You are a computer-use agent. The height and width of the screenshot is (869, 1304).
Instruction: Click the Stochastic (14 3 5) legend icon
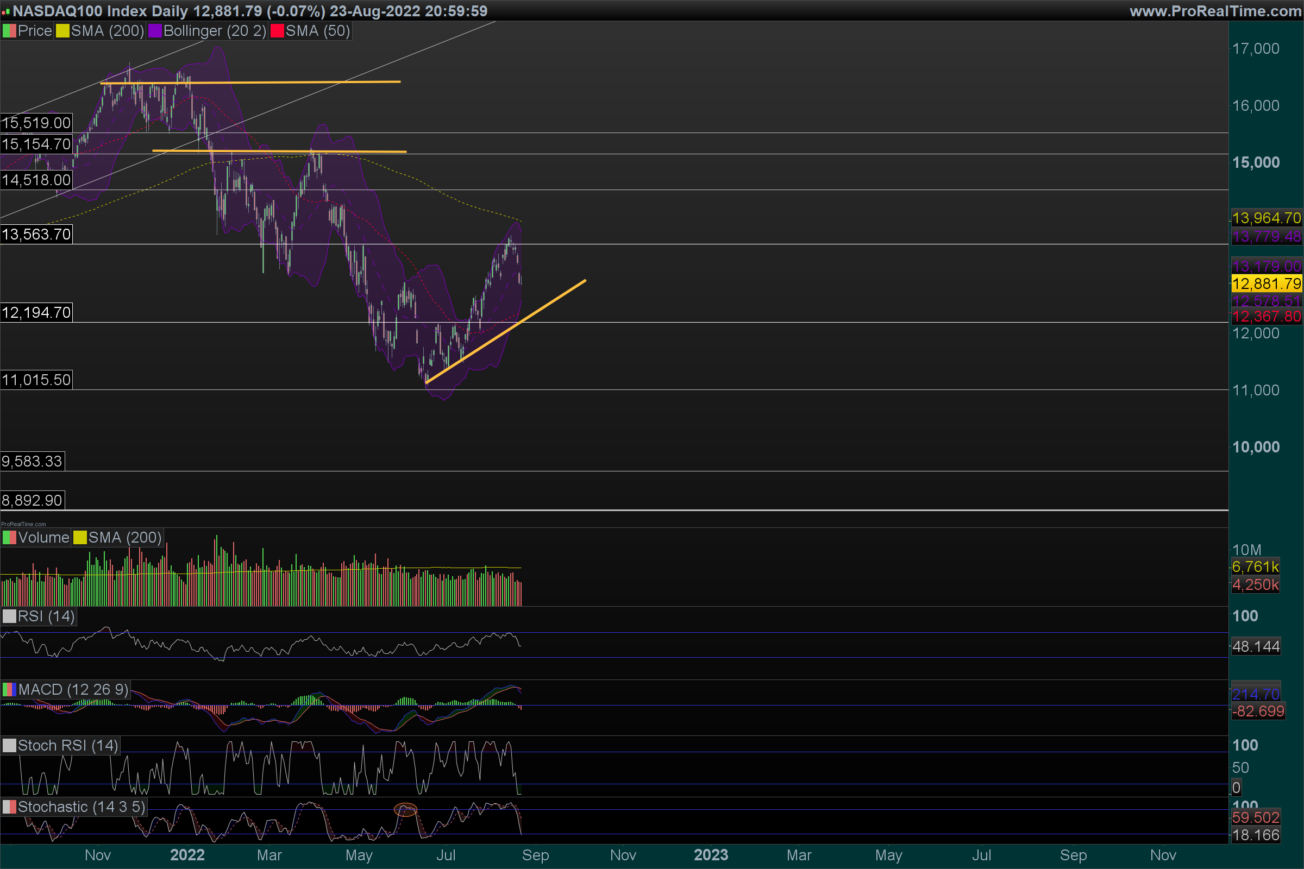tap(9, 807)
